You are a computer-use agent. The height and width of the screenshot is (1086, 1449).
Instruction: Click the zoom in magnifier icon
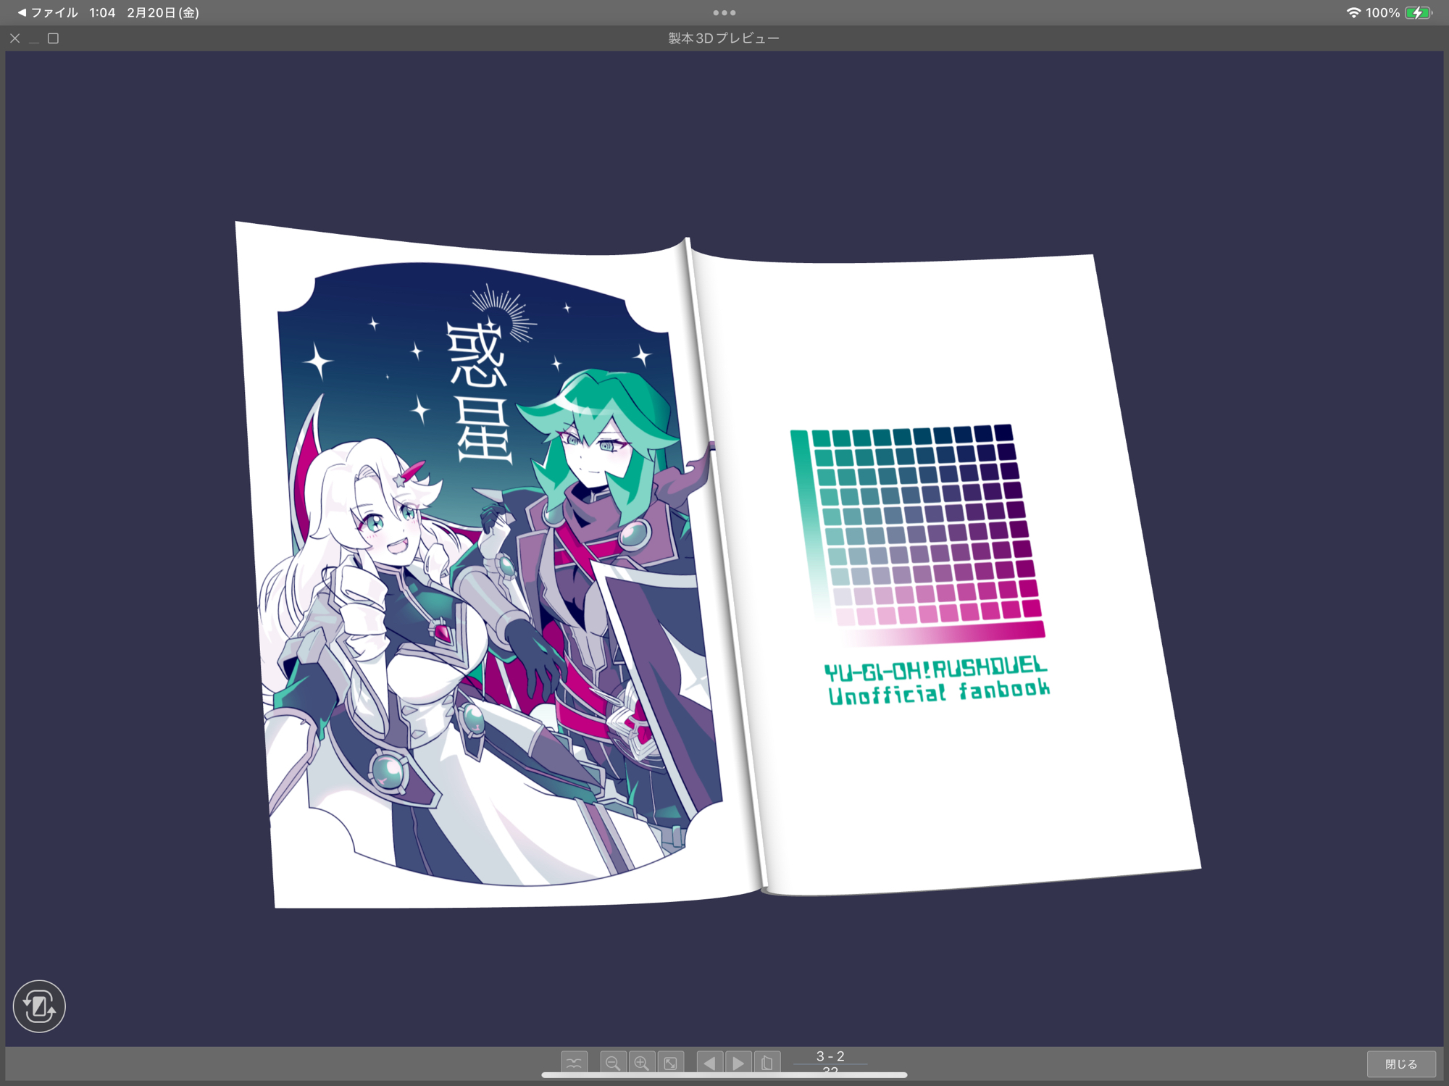tap(641, 1063)
